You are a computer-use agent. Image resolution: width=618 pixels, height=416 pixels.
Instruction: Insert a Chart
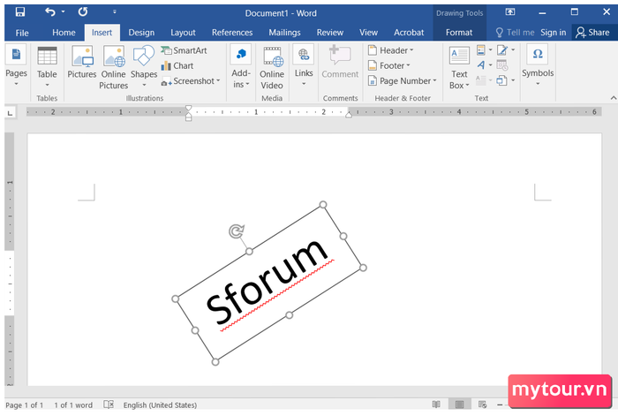(x=177, y=66)
